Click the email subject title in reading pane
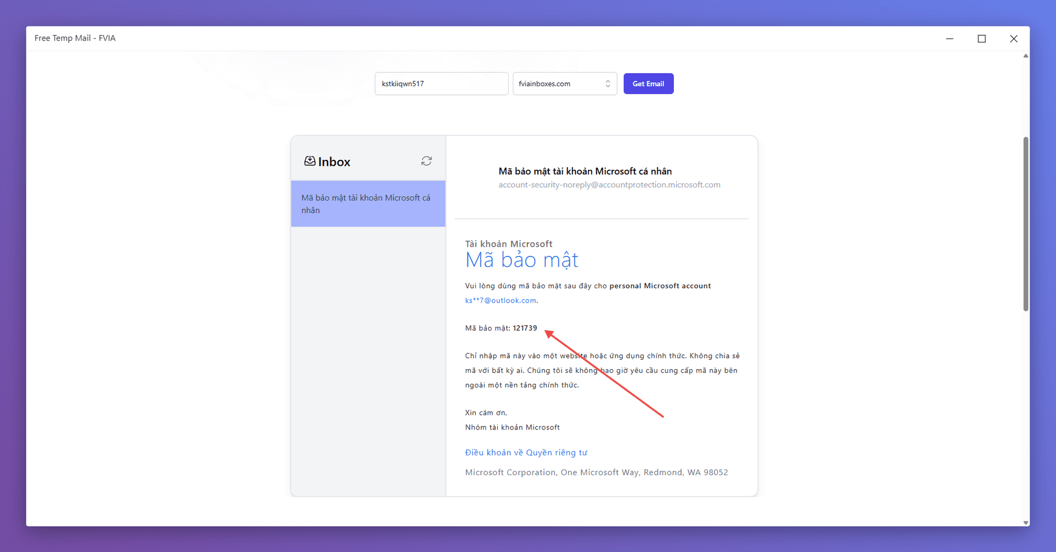This screenshot has height=552, width=1056. (x=585, y=171)
